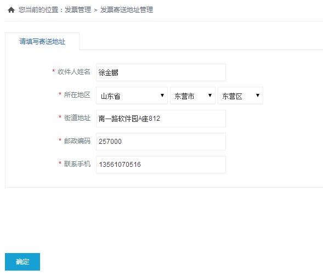
Task: Focus the 邮政编码 input field
Action: [x=161, y=142]
